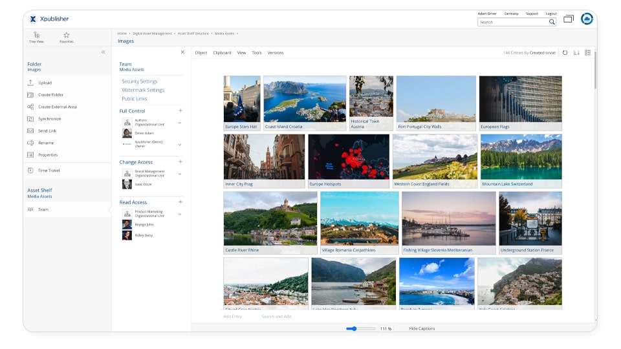Go to Asset Shelf Structure breadcrumb
This screenshot has width=621, height=349.
(193, 34)
